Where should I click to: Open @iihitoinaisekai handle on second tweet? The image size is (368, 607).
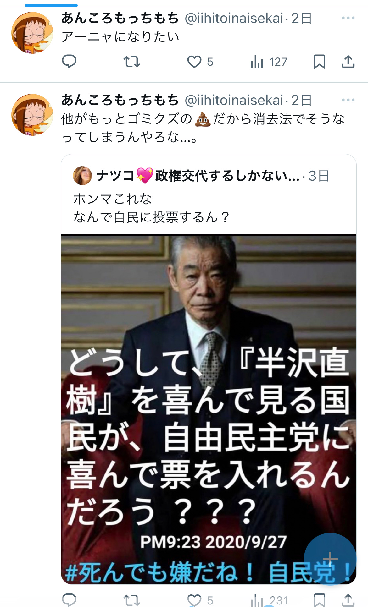pos(234,100)
